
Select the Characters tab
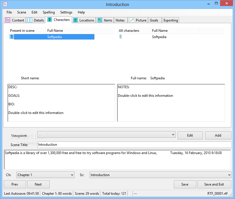point(59,20)
